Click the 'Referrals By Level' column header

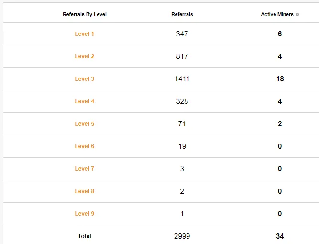pyautogui.click(x=85, y=14)
